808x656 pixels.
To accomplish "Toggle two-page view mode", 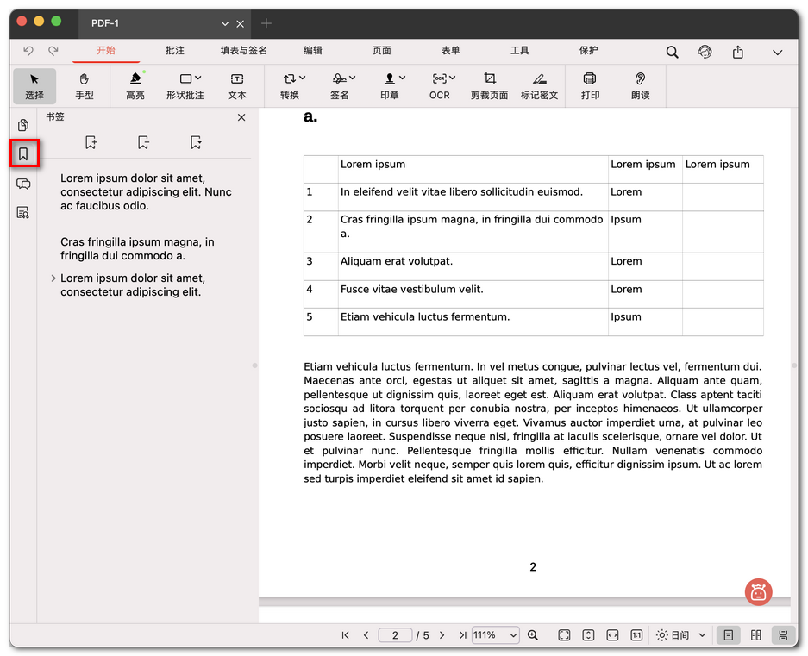I will (755, 635).
